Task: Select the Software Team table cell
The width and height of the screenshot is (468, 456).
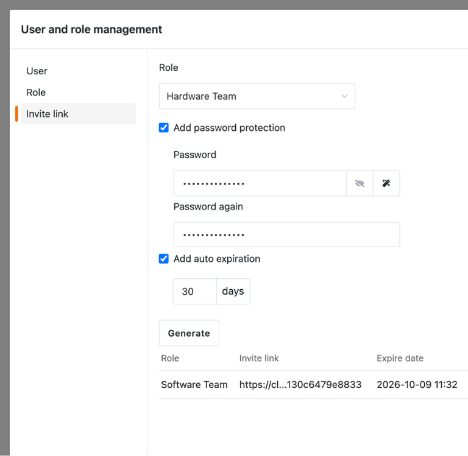Action: coord(194,384)
